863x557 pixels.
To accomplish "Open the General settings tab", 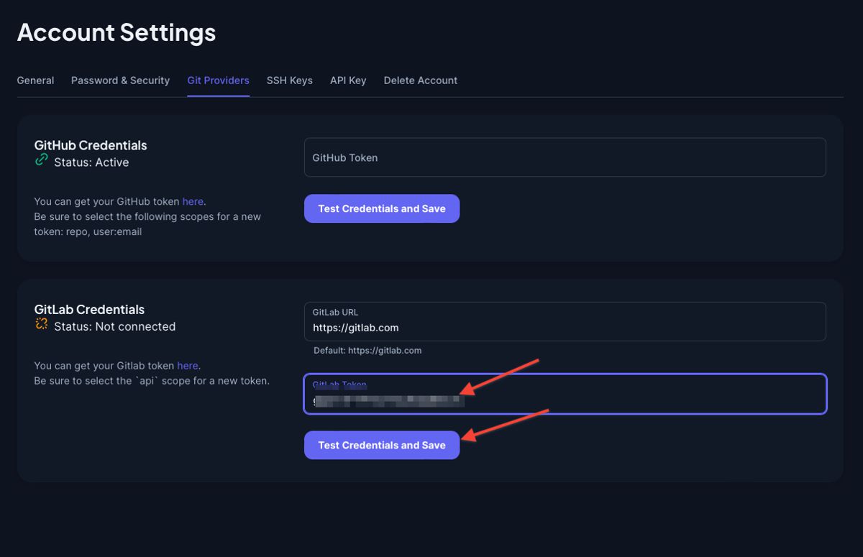I will click(35, 80).
